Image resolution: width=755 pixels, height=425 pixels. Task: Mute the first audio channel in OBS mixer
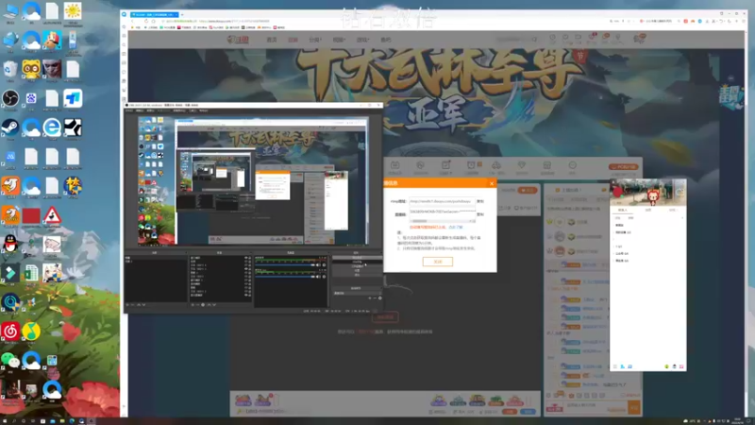tap(318, 264)
